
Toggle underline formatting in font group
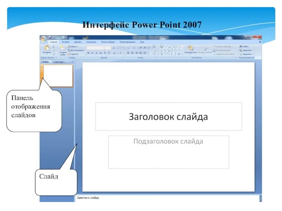tap(96, 53)
